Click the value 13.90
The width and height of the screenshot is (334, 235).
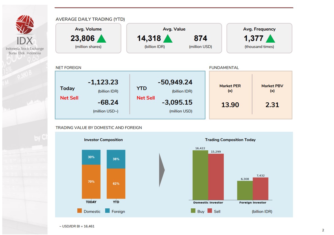click(x=230, y=105)
